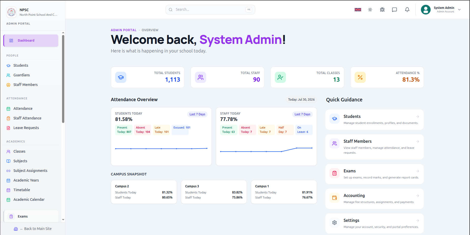The width and height of the screenshot is (470, 235).
Task: Click the arrow on Students guidance card
Action: click(x=418, y=117)
